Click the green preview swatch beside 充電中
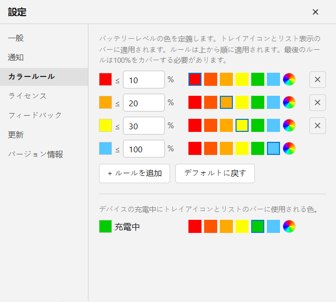Screen dimensions: 336x302 [105, 226]
